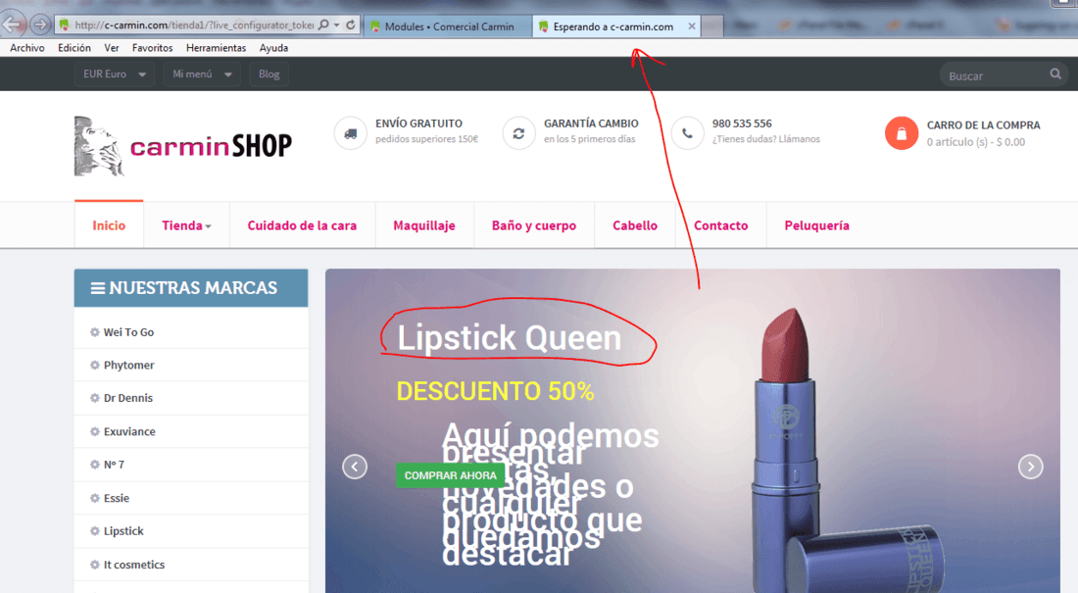The height and width of the screenshot is (593, 1078).
Task: Open the address bar history dropdown arrow
Action: pyautogui.click(x=337, y=25)
